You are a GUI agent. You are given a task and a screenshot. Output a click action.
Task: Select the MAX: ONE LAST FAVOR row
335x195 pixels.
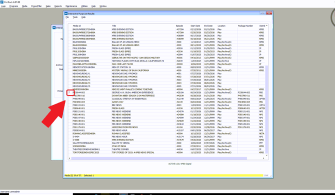(x=166, y=64)
